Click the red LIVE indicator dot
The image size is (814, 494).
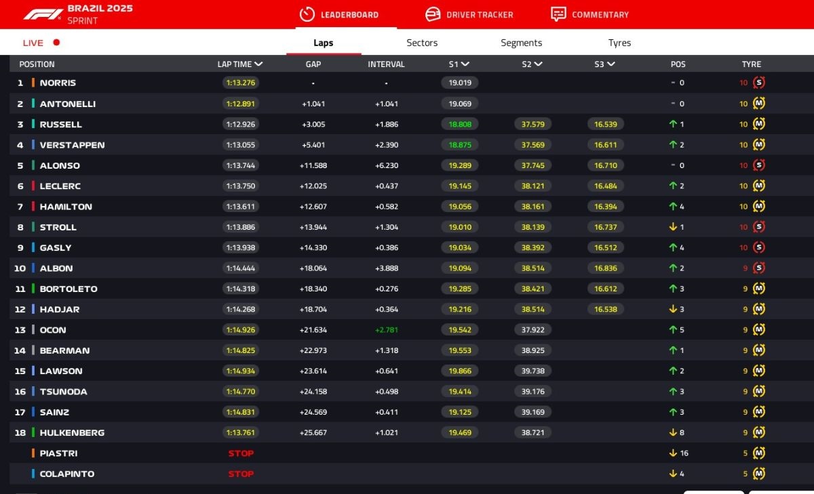tap(56, 43)
